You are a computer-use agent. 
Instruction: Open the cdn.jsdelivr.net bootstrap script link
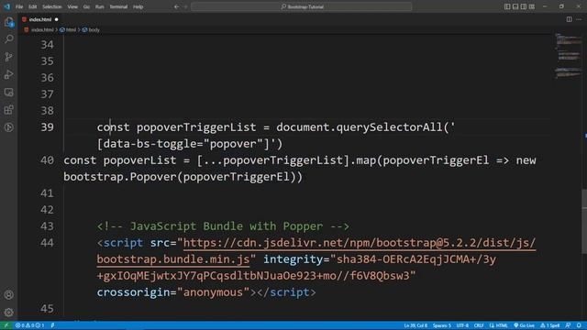tap(359, 243)
